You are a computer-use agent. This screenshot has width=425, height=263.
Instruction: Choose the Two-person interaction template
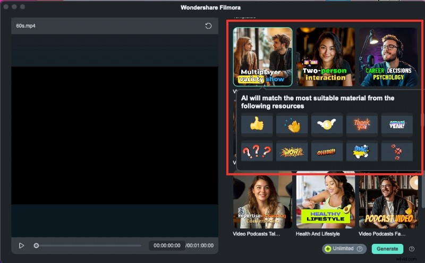click(325, 56)
